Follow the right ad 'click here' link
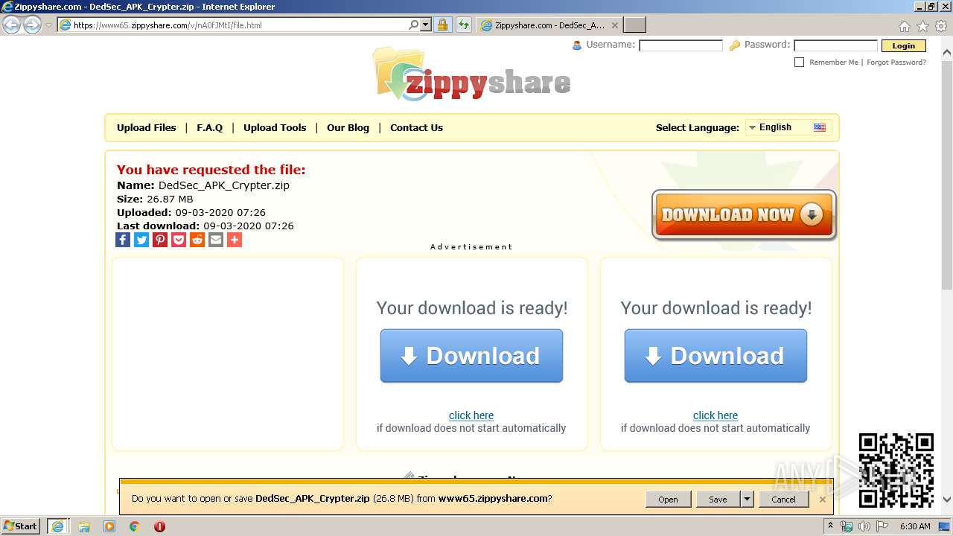 (715, 415)
